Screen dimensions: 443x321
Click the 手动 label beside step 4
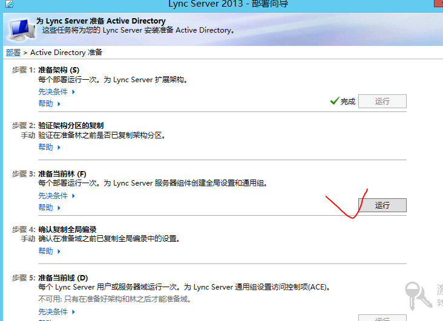coord(28,239)
